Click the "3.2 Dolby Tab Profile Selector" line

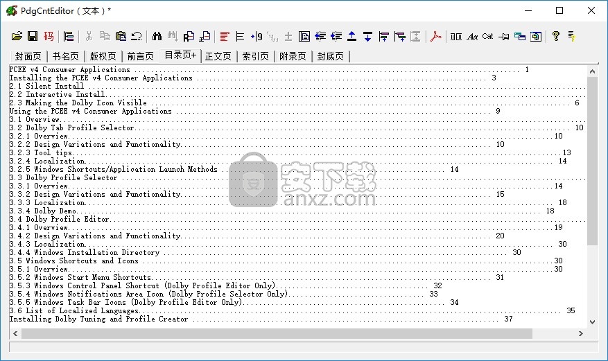coord(296,127)
